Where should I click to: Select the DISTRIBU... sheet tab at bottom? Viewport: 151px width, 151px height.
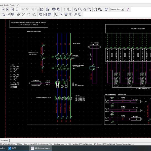pyautogui.click(x=5, y=140)
